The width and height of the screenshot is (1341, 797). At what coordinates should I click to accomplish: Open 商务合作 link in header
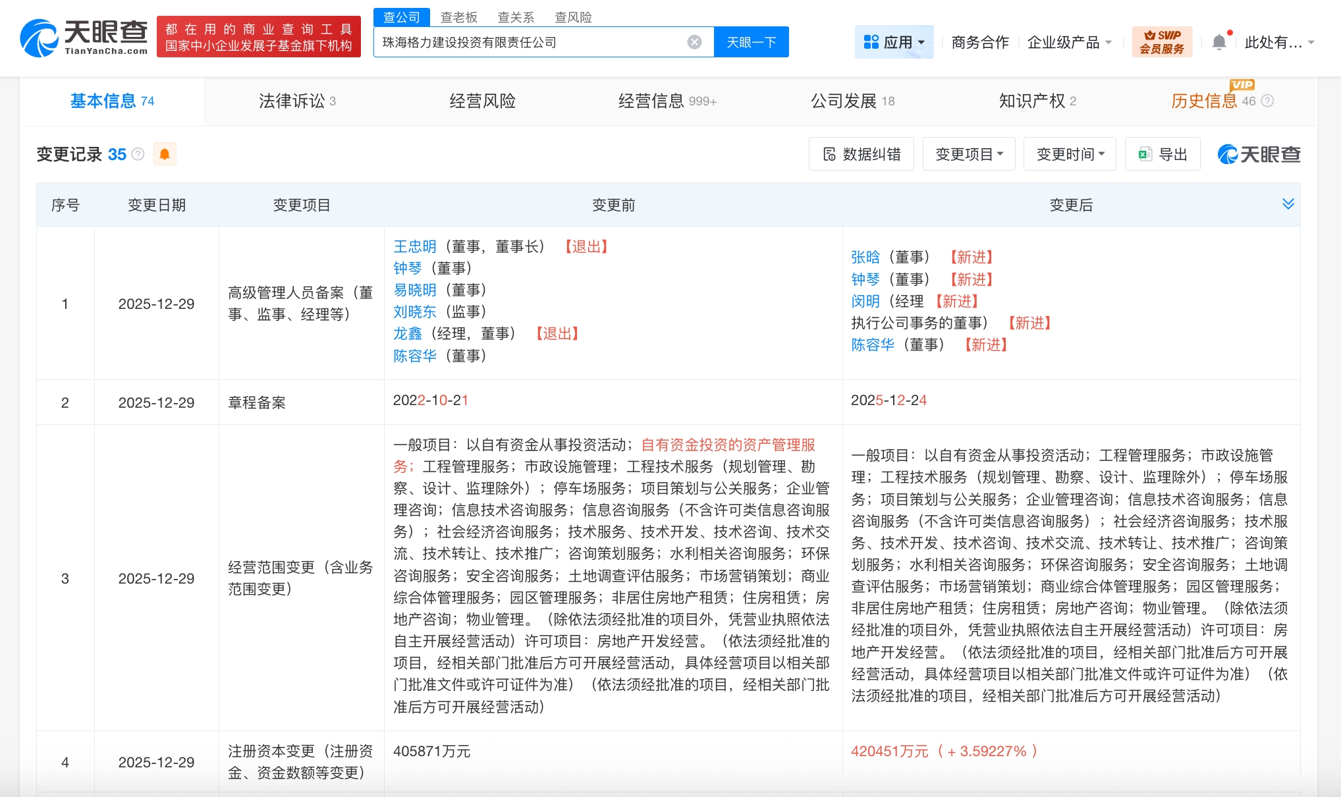(979, 42)
